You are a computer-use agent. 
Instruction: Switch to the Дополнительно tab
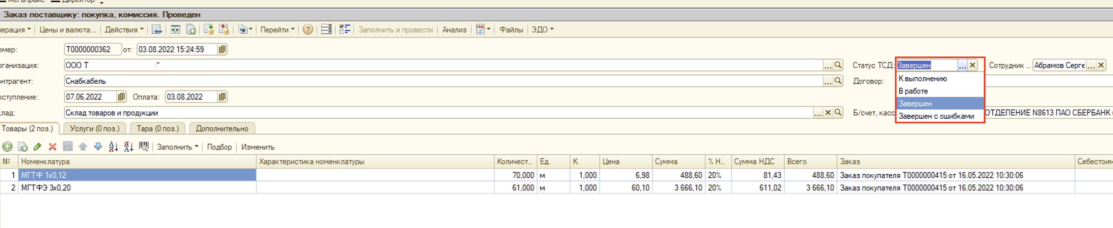(222, 128)
